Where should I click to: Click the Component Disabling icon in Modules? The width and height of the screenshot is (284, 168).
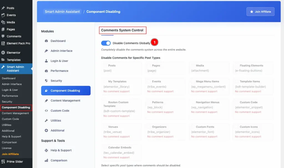coord(46,91)
